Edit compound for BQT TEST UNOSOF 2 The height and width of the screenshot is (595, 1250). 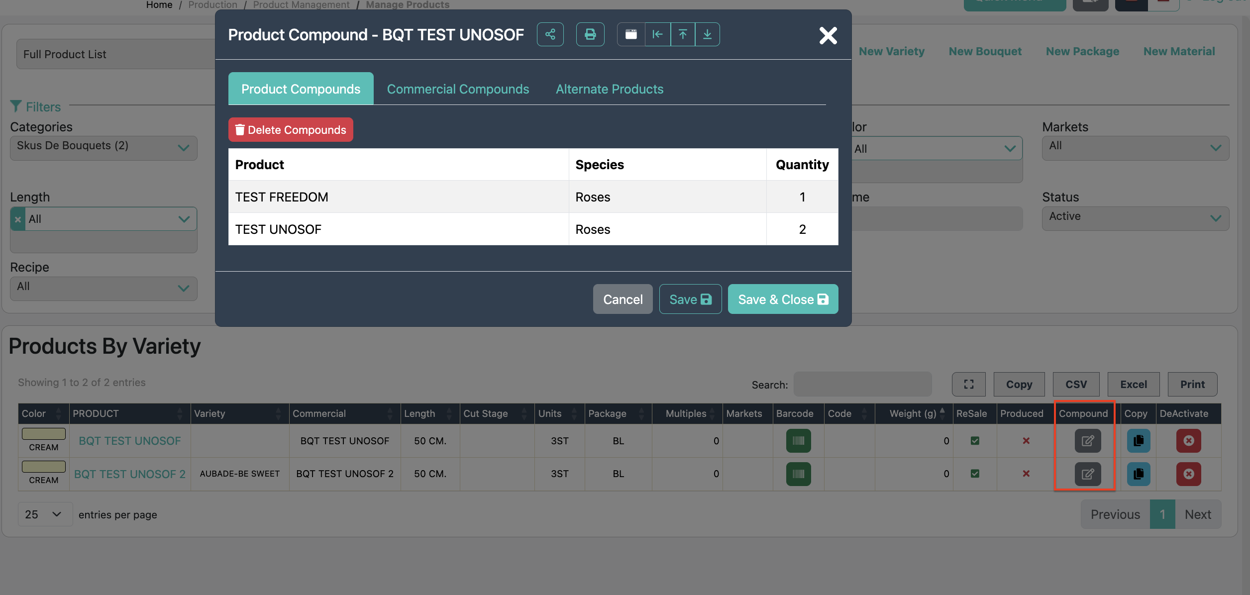tap(1087, 474)
